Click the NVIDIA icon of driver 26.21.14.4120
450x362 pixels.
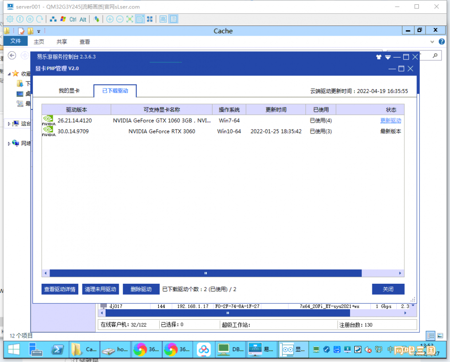(x=49, y=120)
